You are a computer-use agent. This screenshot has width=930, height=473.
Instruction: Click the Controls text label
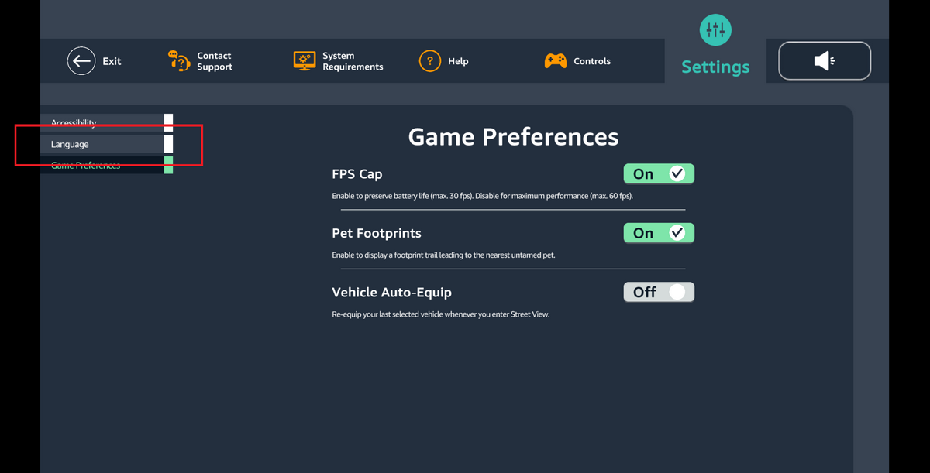click(x=592, y=61)
